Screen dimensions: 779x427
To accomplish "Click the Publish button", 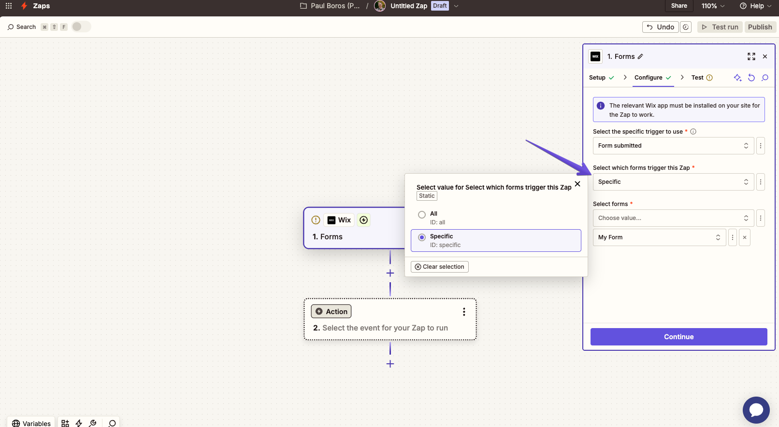I will [760, 27].
